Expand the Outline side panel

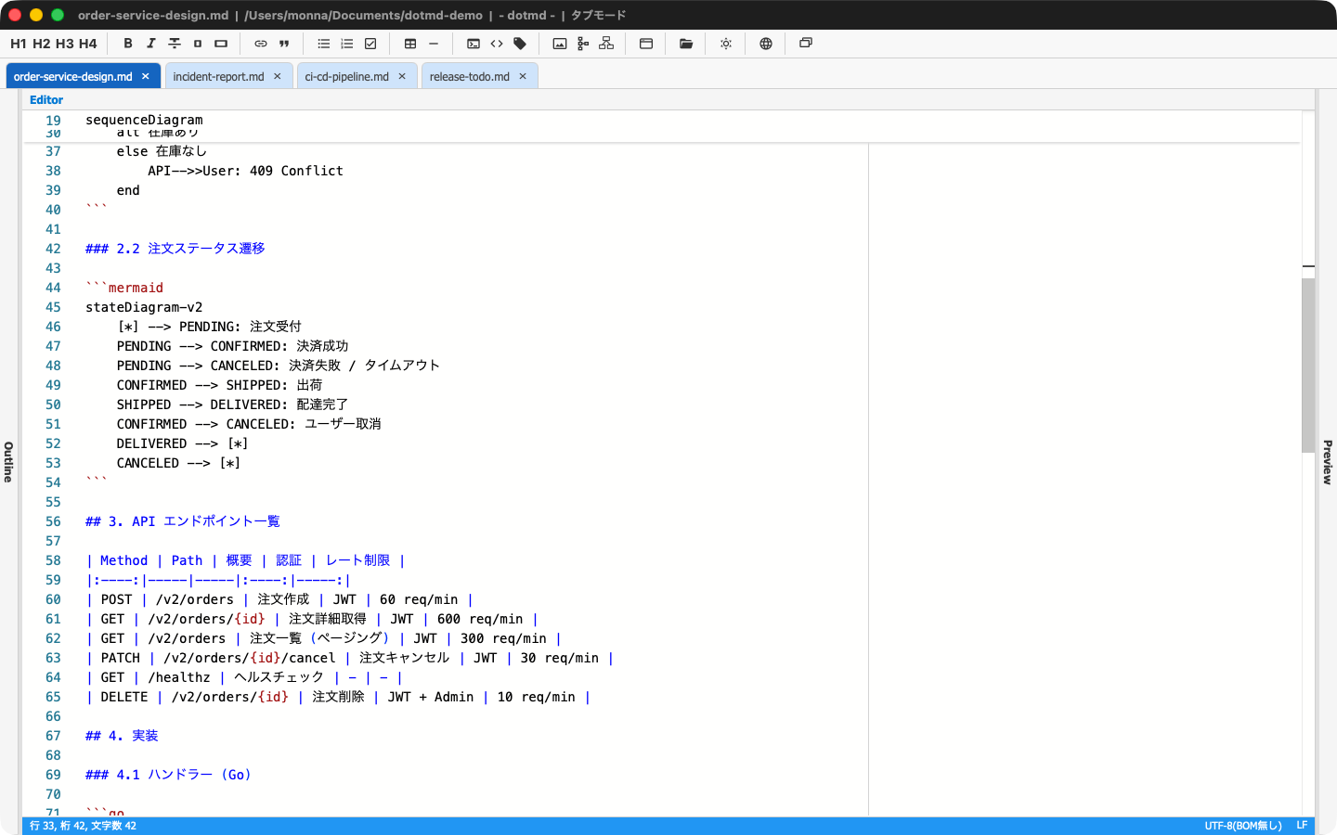point(8,462)
